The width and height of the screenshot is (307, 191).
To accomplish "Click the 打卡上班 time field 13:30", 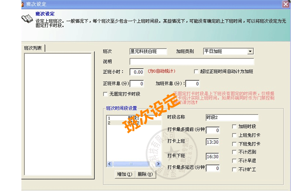I will point(213,142).
